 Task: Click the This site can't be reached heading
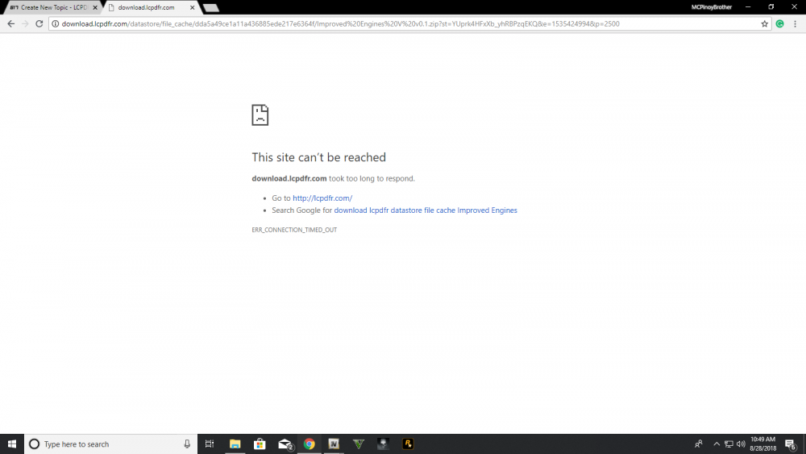pyautogui.click(x=318, y=157)
